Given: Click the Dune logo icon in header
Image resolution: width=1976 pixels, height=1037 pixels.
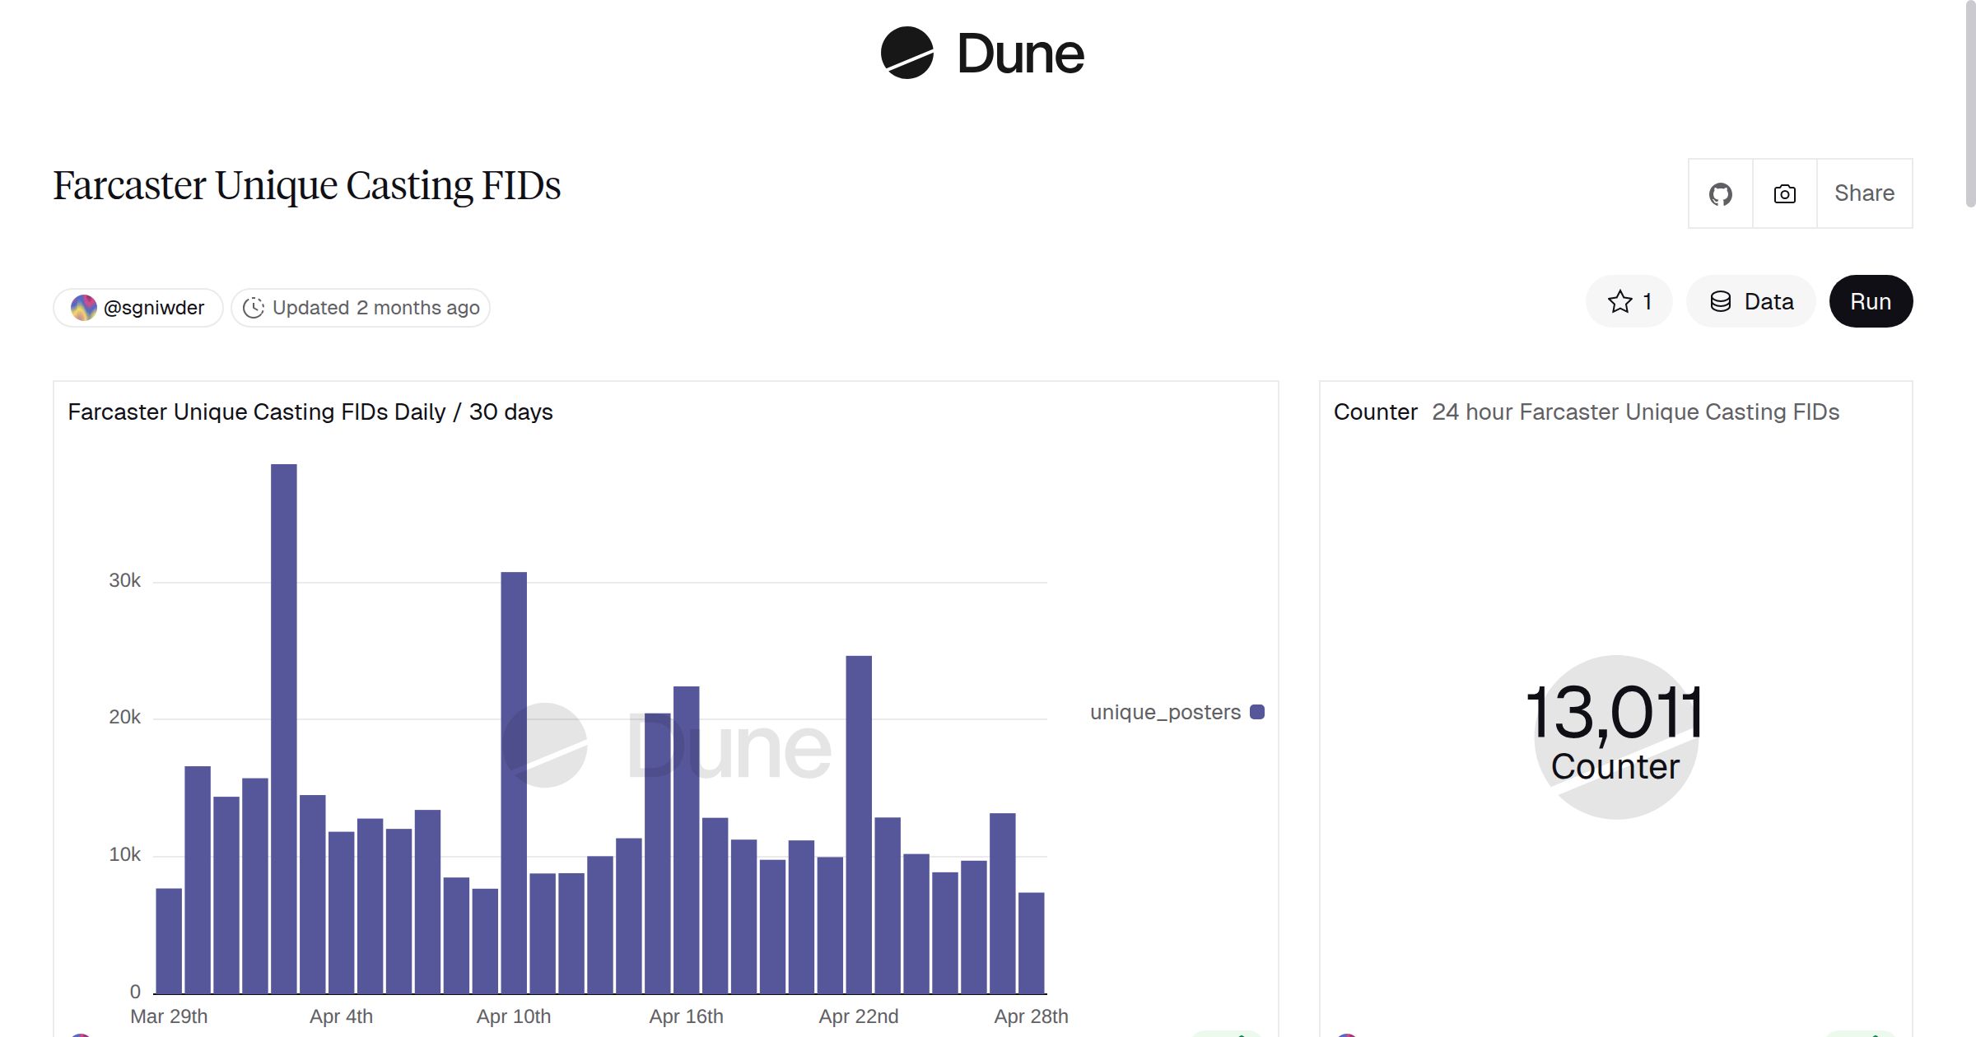Looking at the screenshot, I should click(x=906, y=53).
